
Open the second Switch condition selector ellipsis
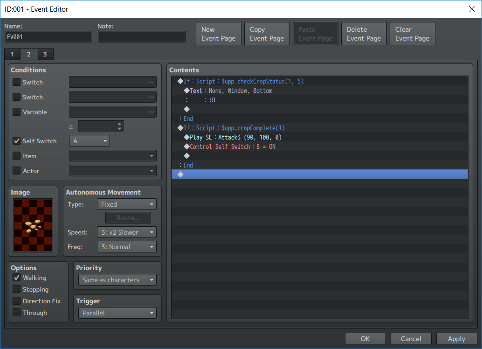(x=151, y=97)
